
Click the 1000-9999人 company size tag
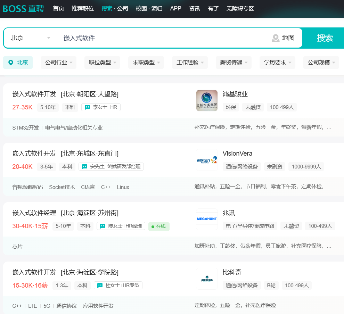pyautogui.click(x=306, y=167)
